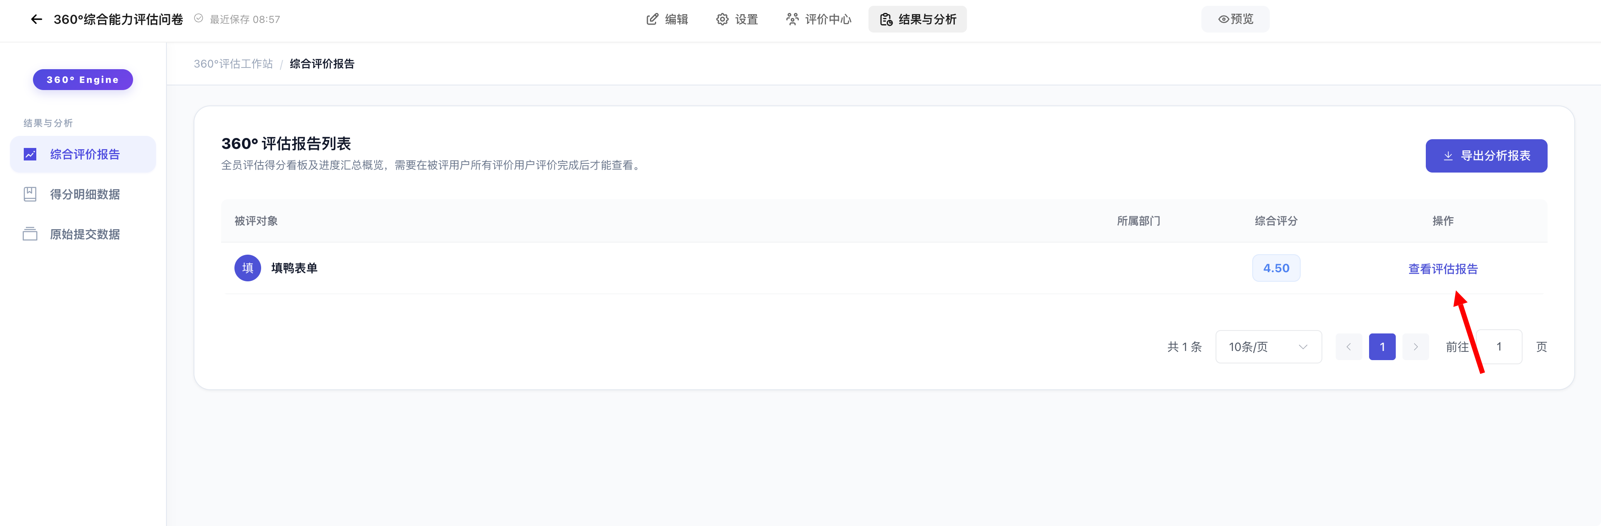
Task: Click the saved checkmark status icon
Action: tap(198, 19)
